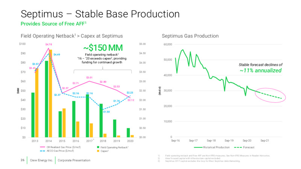Click footnote 1 about Non-IFRS measures
This screenshot has width=301, height=169.
217,155
